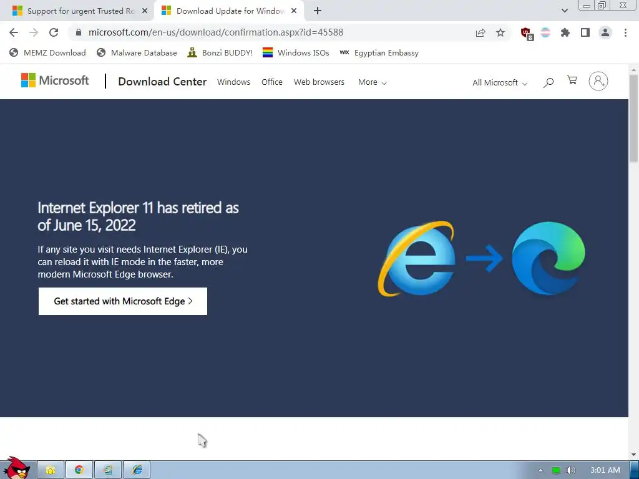Reload the current page
The image size is (639, 479).
(54, 32)
